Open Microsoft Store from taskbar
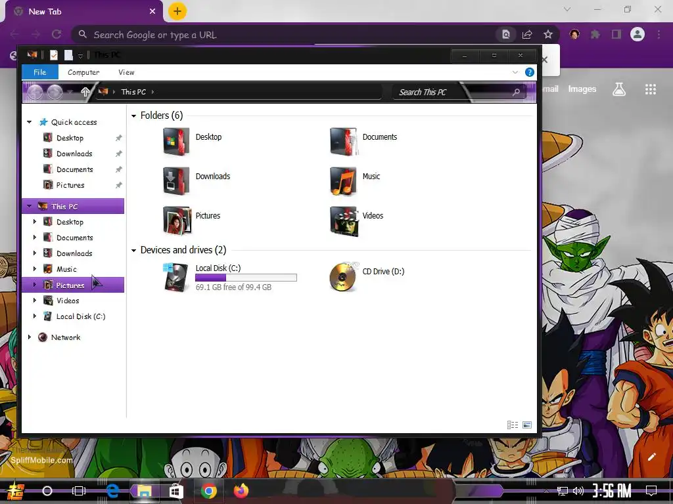This screenshot has width=673, height=504. pyautogui.click(x=175, y=491)
